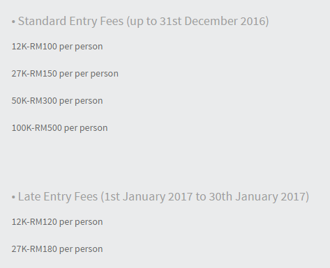Screen dimensions: 330x268
Task: Click the RM180 late fee amount
Action: [x=43, y=249]
